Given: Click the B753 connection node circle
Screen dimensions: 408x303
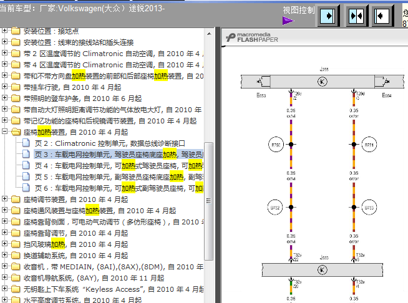Looking at the screenshot, I should [x=369, y=208].
